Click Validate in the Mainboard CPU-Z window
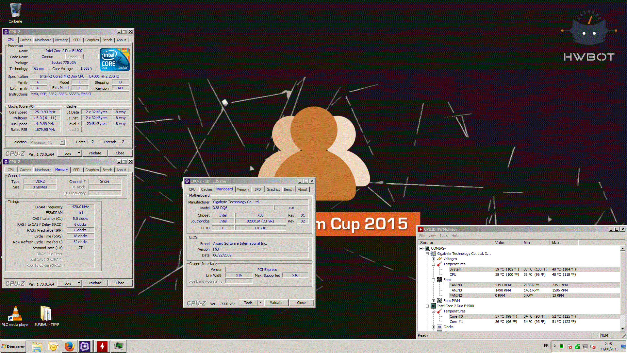This screenshot has height=353, width=627. click(276, 303)
